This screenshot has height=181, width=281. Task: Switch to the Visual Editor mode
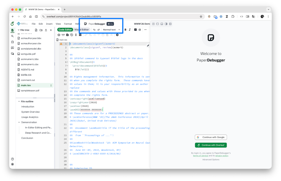82,29
